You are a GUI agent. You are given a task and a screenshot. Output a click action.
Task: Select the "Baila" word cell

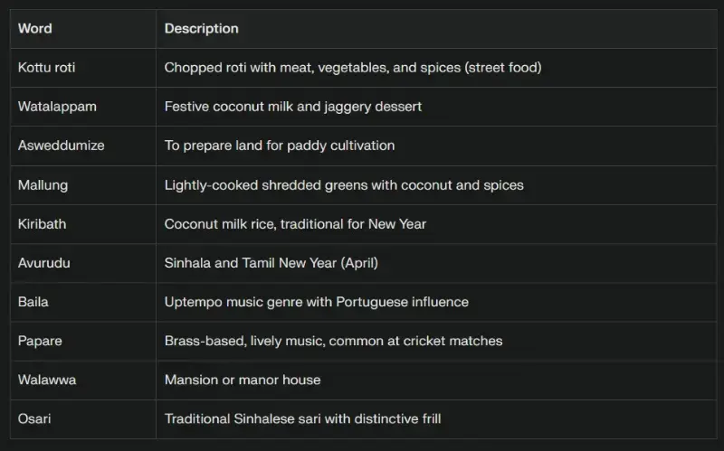pyautogui.click(x=33, y=302)
